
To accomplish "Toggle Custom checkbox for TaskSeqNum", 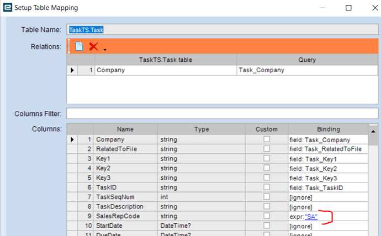I will pyautogui.click(x=267, y=196).
